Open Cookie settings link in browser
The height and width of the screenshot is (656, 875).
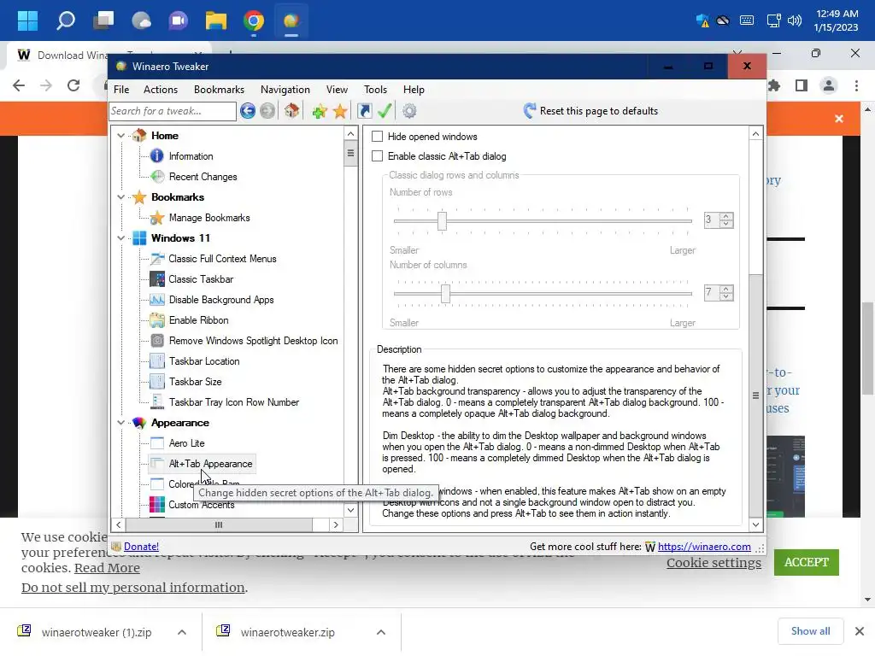pos(714,563)
